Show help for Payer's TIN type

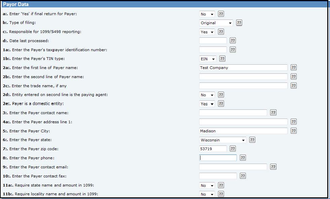coord(222,59)
